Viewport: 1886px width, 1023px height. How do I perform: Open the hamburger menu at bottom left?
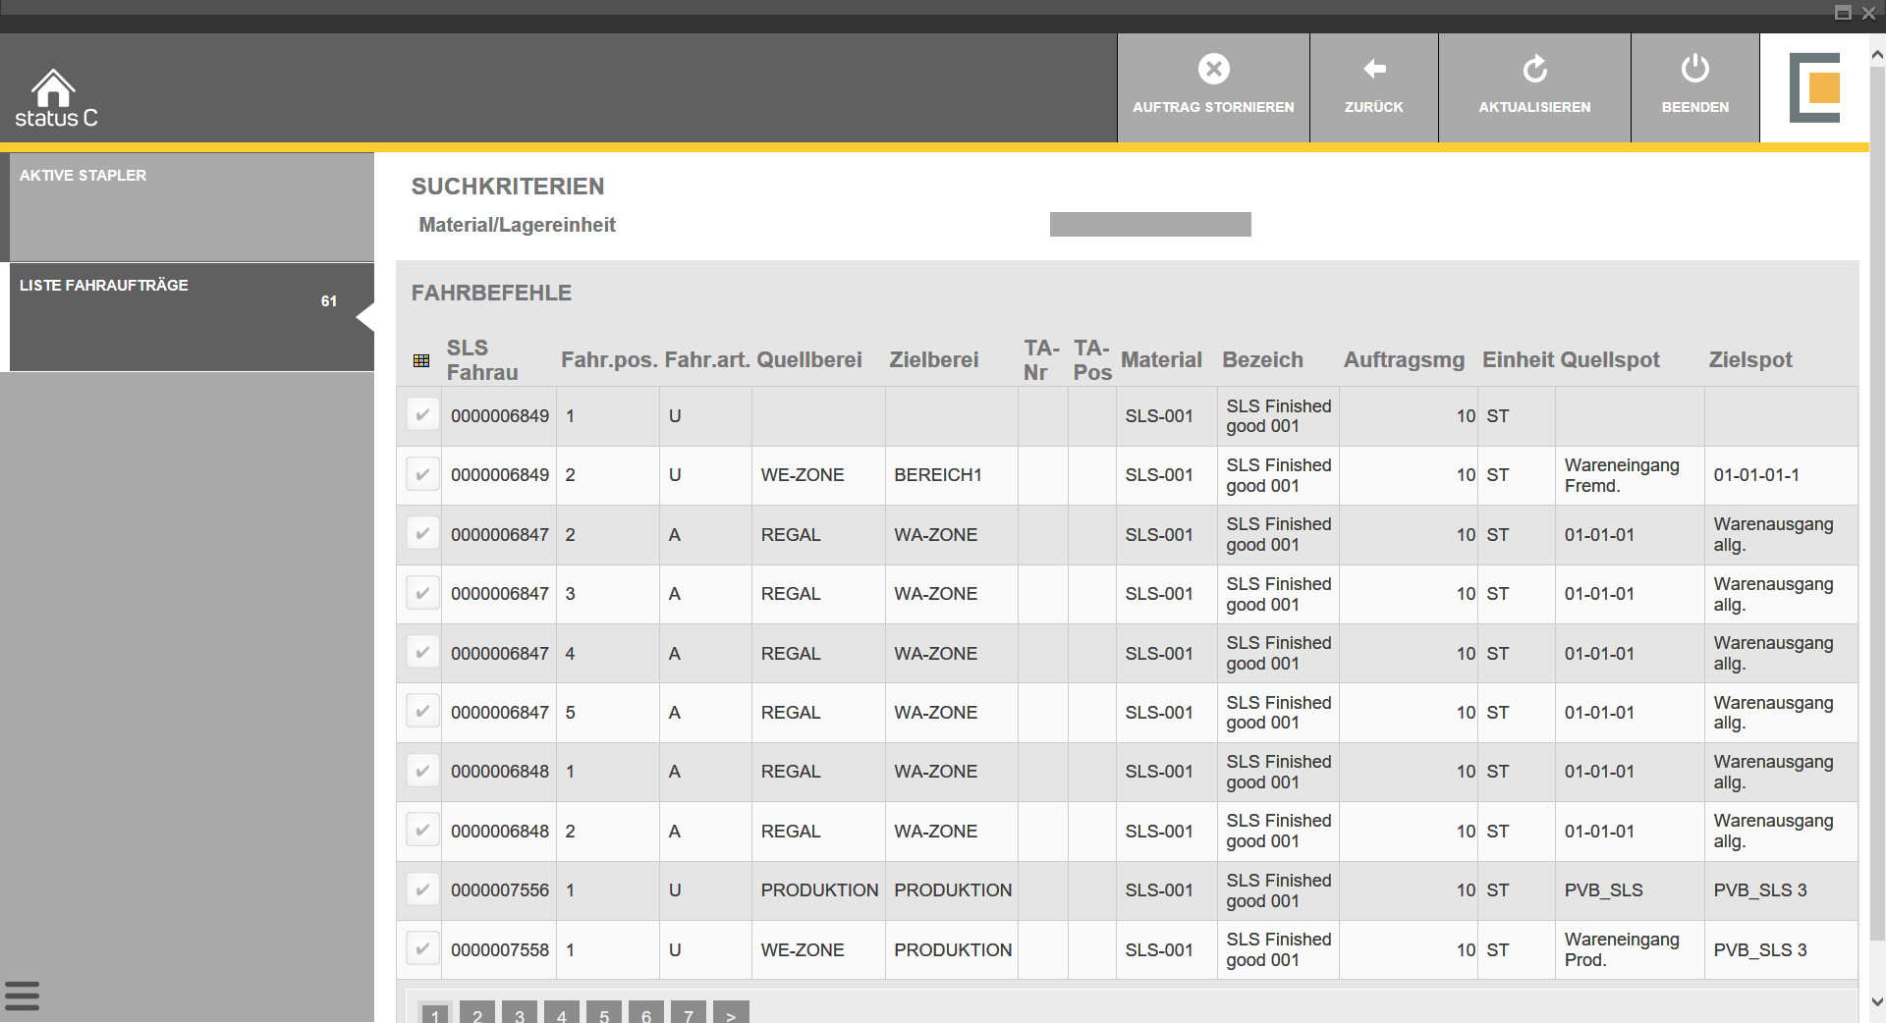[22, 996]
